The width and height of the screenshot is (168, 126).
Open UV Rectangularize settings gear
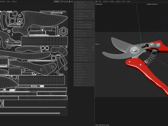[x=93, y=50]
